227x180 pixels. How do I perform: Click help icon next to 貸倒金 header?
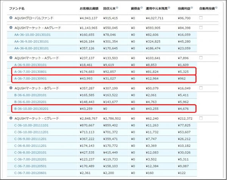(x=141, y=8)
